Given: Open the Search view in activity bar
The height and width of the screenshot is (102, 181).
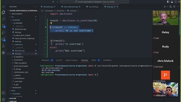Looking at the screenshot, I should [x=3, y=19].
